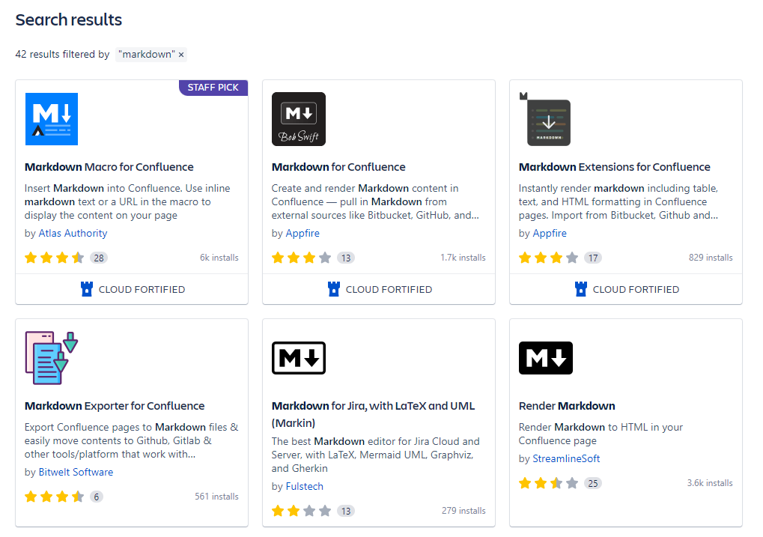Click the "3.6k installs" text
This screenshot has height=537, width=763.
pyautogui.click(x=710, y=483)
